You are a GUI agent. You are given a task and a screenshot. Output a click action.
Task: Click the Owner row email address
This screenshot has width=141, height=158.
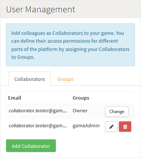(x=37, y=111)
